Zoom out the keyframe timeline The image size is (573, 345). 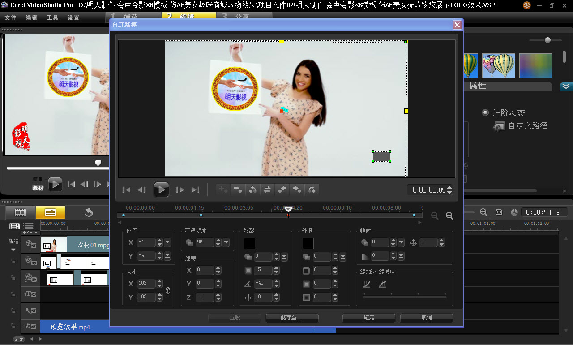pyautogui.click(x=435, y=216)
